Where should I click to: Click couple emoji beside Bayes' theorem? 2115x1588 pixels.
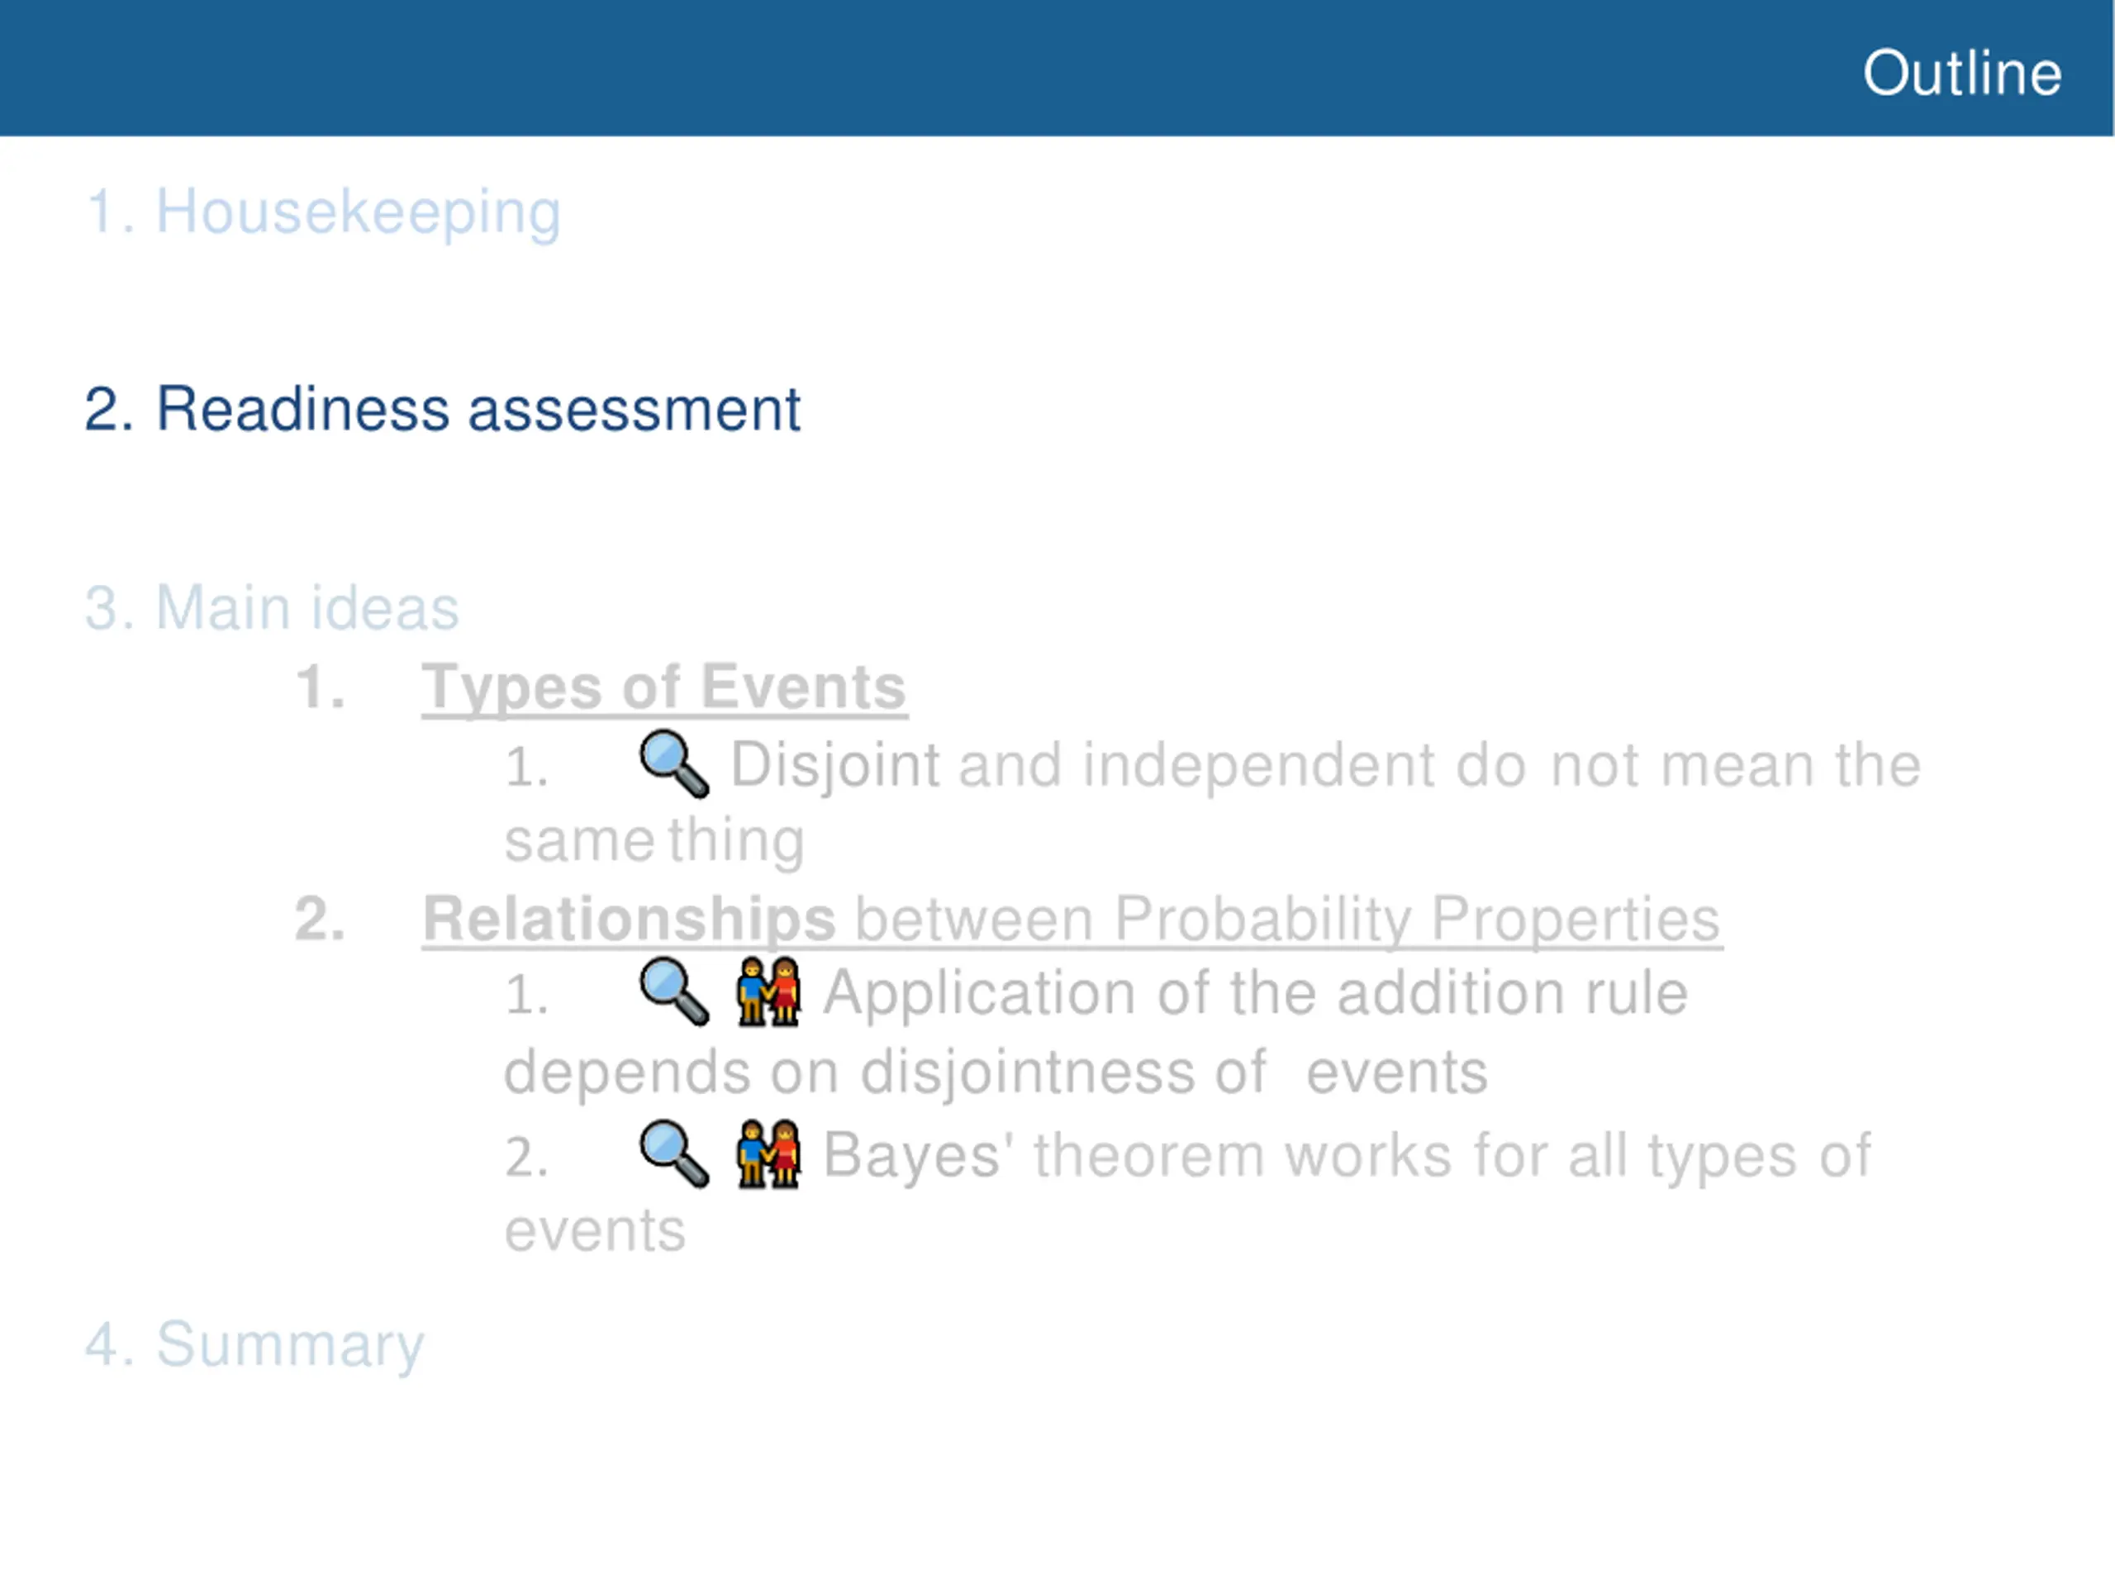[768, 1154]
